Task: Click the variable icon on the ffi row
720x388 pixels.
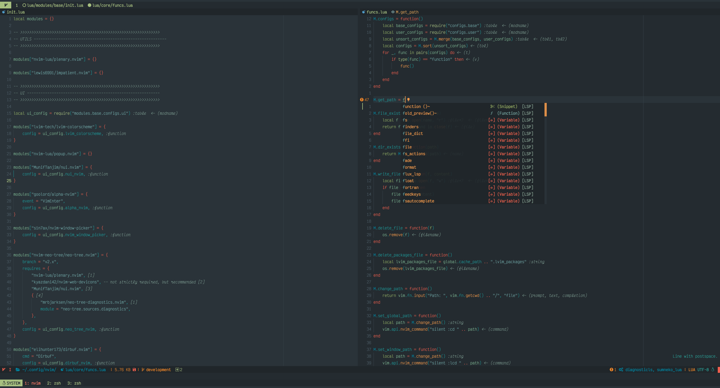Action: [492, 140]
